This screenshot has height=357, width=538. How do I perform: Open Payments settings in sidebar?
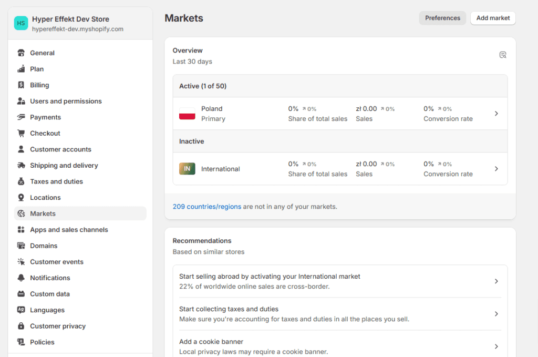tap(80, 117)
